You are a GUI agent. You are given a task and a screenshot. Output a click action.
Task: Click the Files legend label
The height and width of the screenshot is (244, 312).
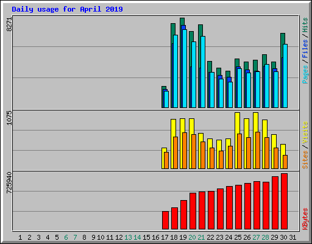305,49
